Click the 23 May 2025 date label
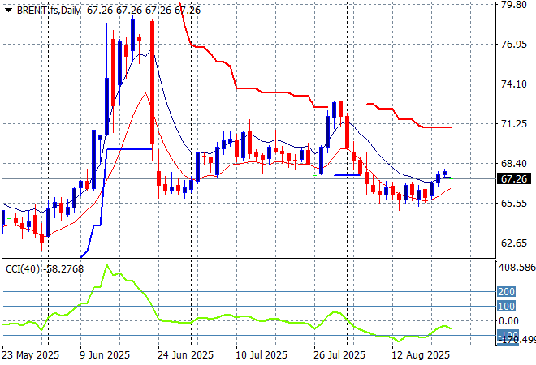The image size is (536, 365). pos(31,354)
